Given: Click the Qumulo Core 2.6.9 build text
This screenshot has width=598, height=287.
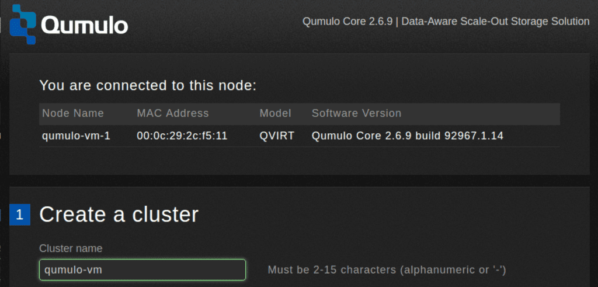Looking at the screenshot, I should 407,136.
